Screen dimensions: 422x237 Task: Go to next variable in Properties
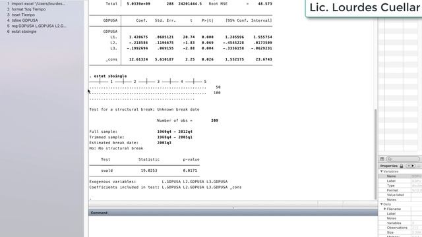tap(413, 166)
